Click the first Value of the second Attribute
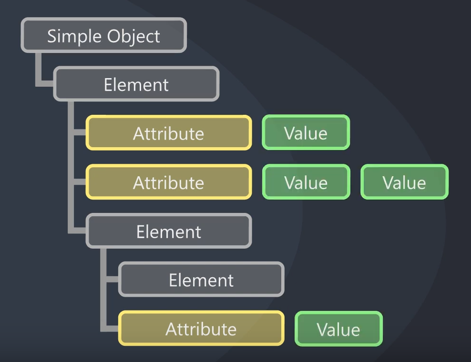Viewport: 471px width, 362px height. [306, 182]
